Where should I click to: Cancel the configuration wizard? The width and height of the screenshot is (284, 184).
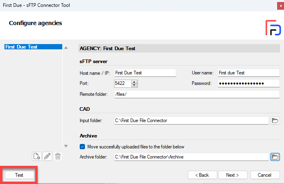pos(265,175)
